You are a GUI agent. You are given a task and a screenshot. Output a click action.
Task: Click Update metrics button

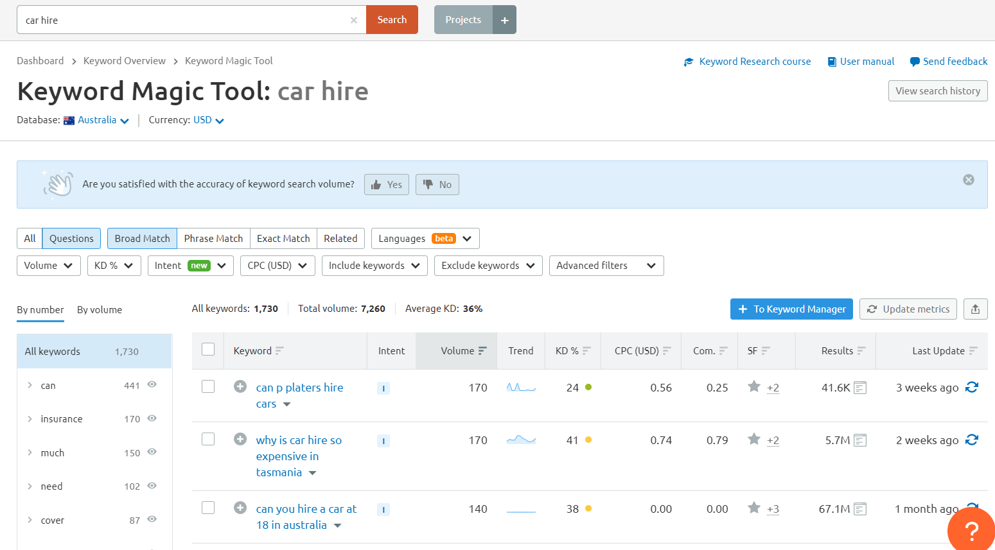(908, 309)
